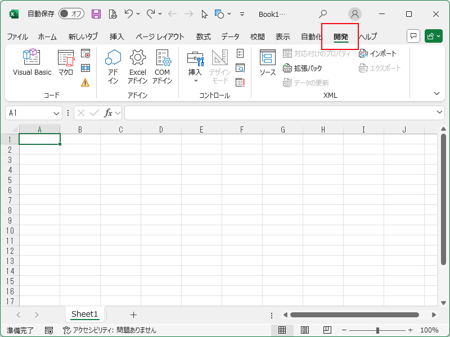
Task: Switch to Normal view
Action: coord(282,330)
